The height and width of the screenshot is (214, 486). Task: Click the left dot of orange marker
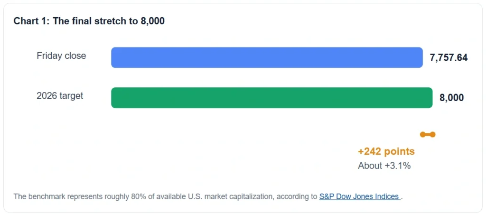pos(423,134)
